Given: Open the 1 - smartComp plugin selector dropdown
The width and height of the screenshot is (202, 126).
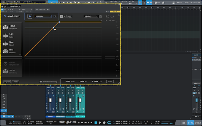Looking at the screenshot, I should tap(14, 7).
